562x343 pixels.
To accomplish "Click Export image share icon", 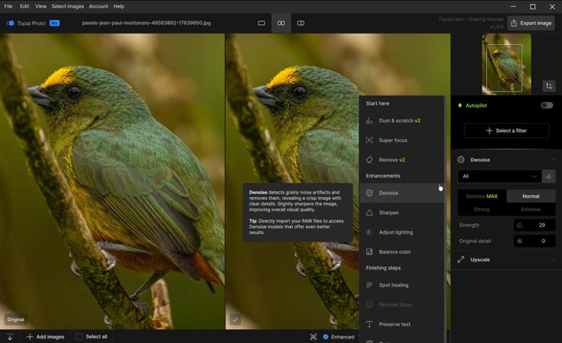I will (514, 23).
